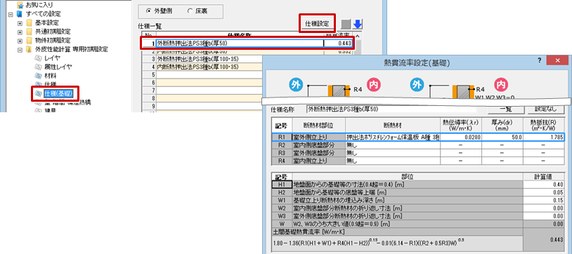This screenshot has height=254, width=572.
Task: Click the H2 value 0.05
Action: [x=544, y=192]
